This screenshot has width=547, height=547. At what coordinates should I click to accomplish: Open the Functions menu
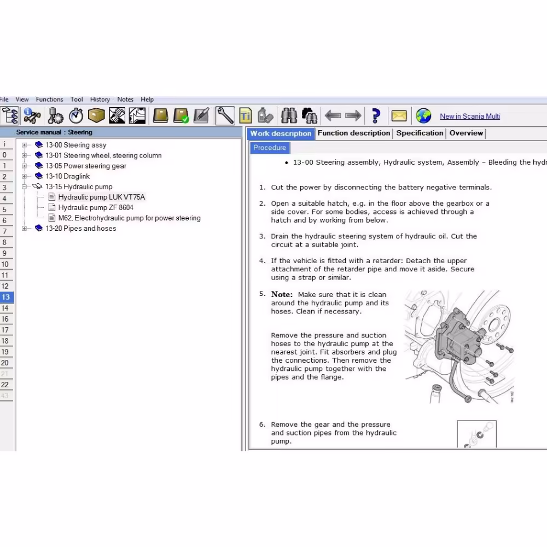(x=50, y=100)
